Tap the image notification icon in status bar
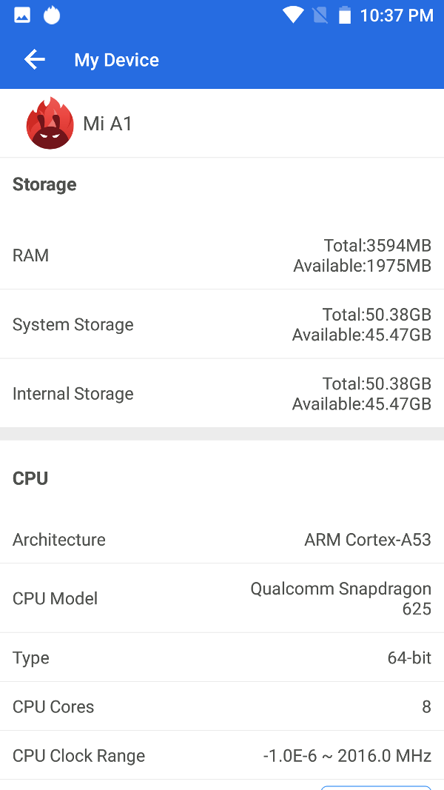The width and height of the screenshot is (444, 790). click(x=22, y=15)
